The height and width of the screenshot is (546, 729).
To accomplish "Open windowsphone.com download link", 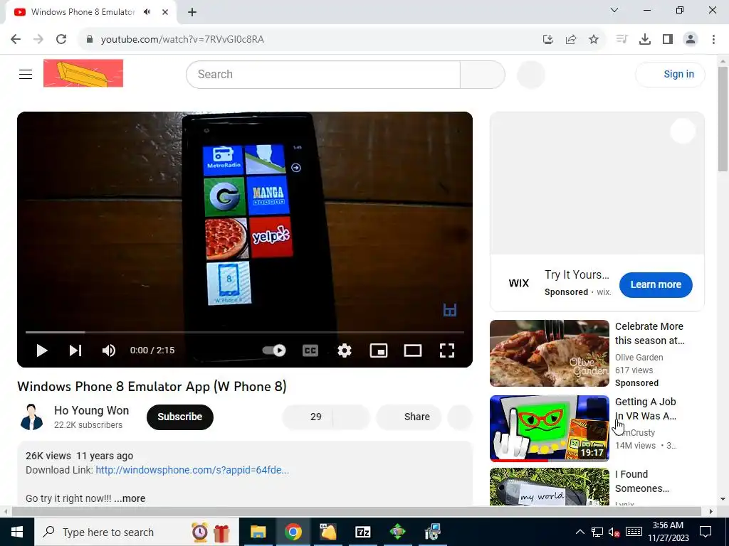I will point(192,471).
